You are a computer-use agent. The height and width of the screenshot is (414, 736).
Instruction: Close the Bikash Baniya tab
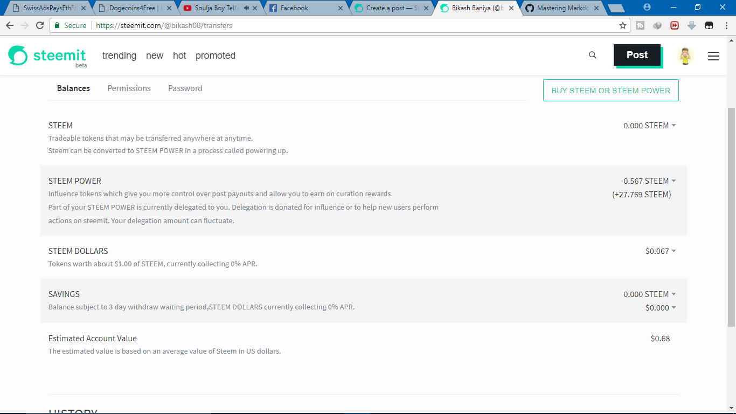pos(511,8)
